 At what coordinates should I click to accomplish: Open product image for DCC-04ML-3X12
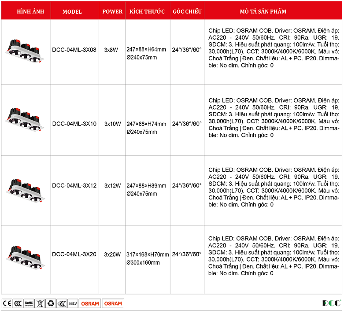click(x=25, y=189)
